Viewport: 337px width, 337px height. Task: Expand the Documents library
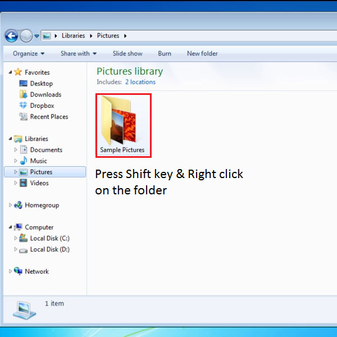click(16, 150)
